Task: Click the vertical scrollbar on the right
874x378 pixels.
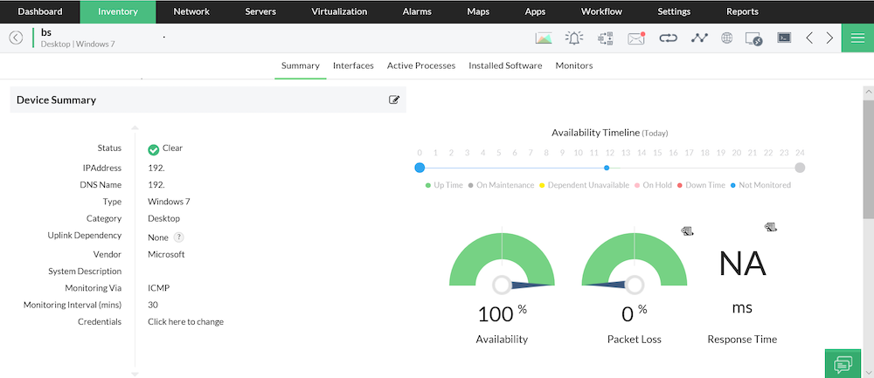Action: 869,159
